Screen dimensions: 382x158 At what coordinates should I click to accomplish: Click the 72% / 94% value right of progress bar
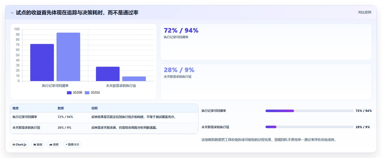pyautogui.click(x=364, y=111)
